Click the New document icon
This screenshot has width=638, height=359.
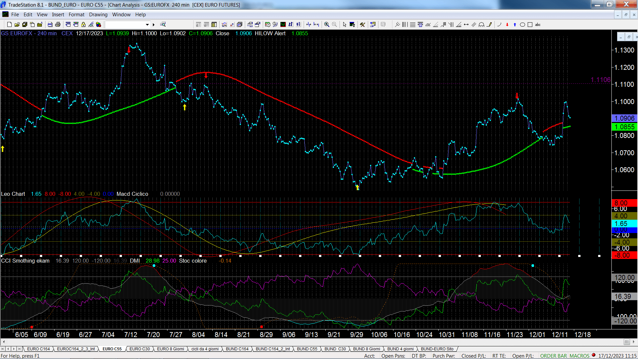9,25
